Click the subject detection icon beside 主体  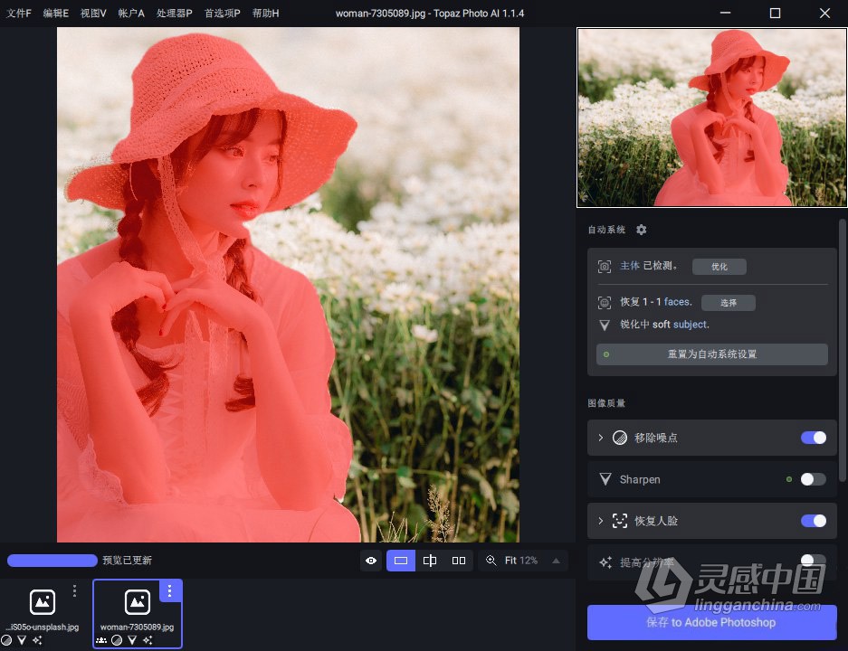click(x=605, y=267)
